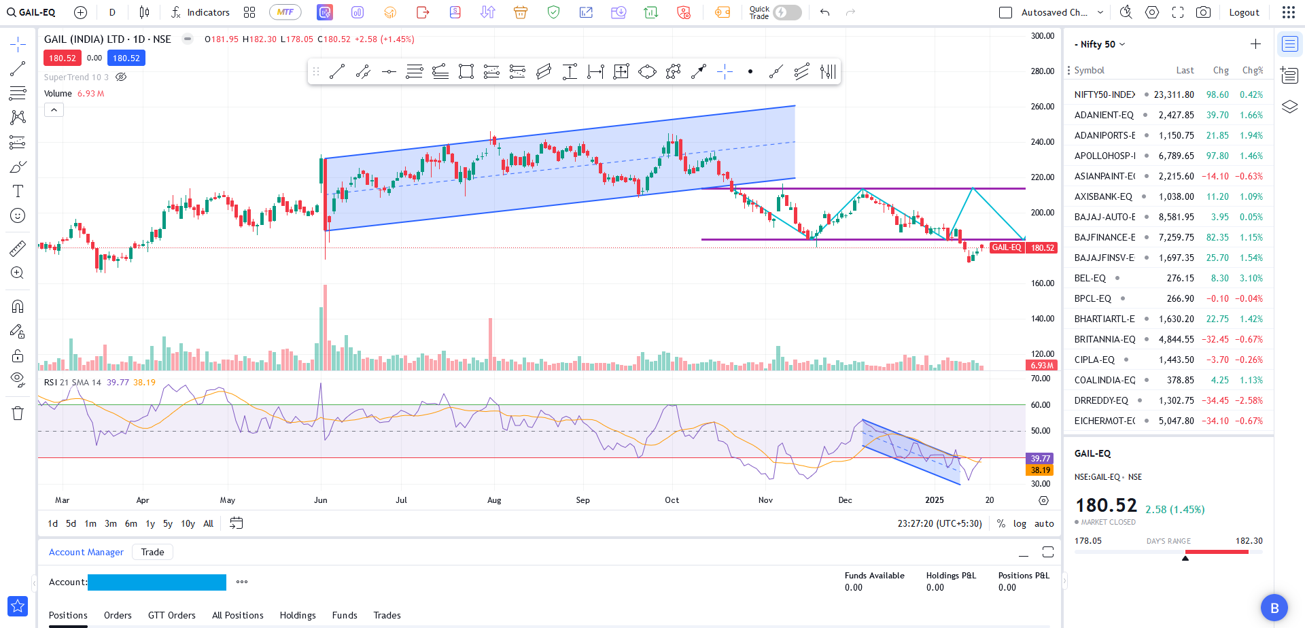Switch to the Holdings tab
This screenshot has width=1305, height=628.
[x=298, y=615]
